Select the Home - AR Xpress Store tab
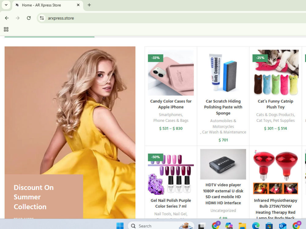Screen dimensions: 306x229 tap(48, 5)
